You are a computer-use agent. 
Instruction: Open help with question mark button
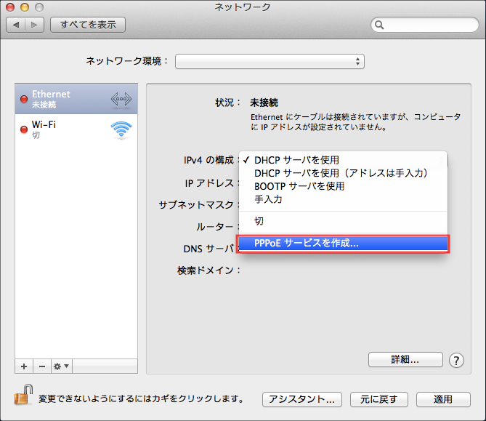(x=456, y=361)
